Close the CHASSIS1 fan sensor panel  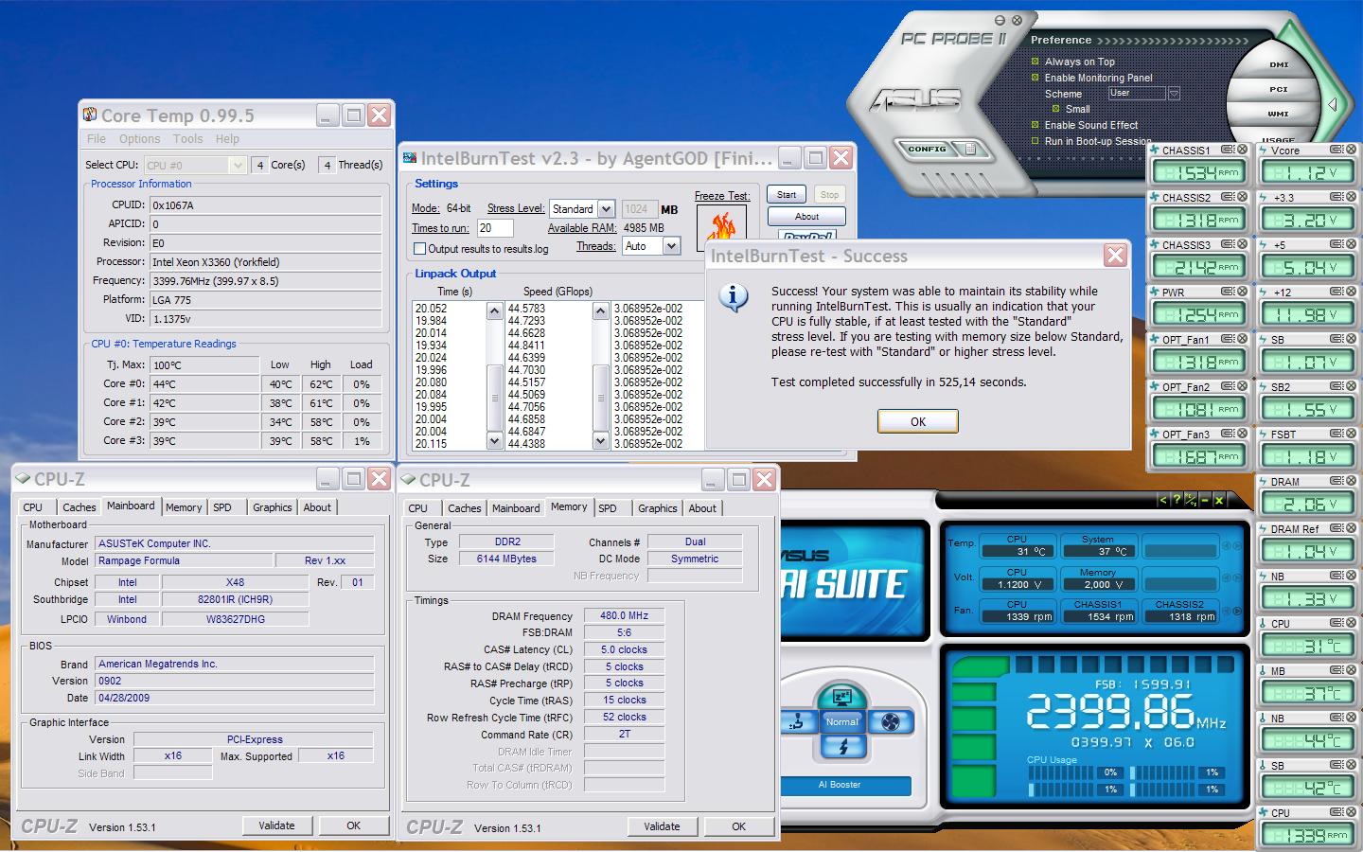[1242, 150]
